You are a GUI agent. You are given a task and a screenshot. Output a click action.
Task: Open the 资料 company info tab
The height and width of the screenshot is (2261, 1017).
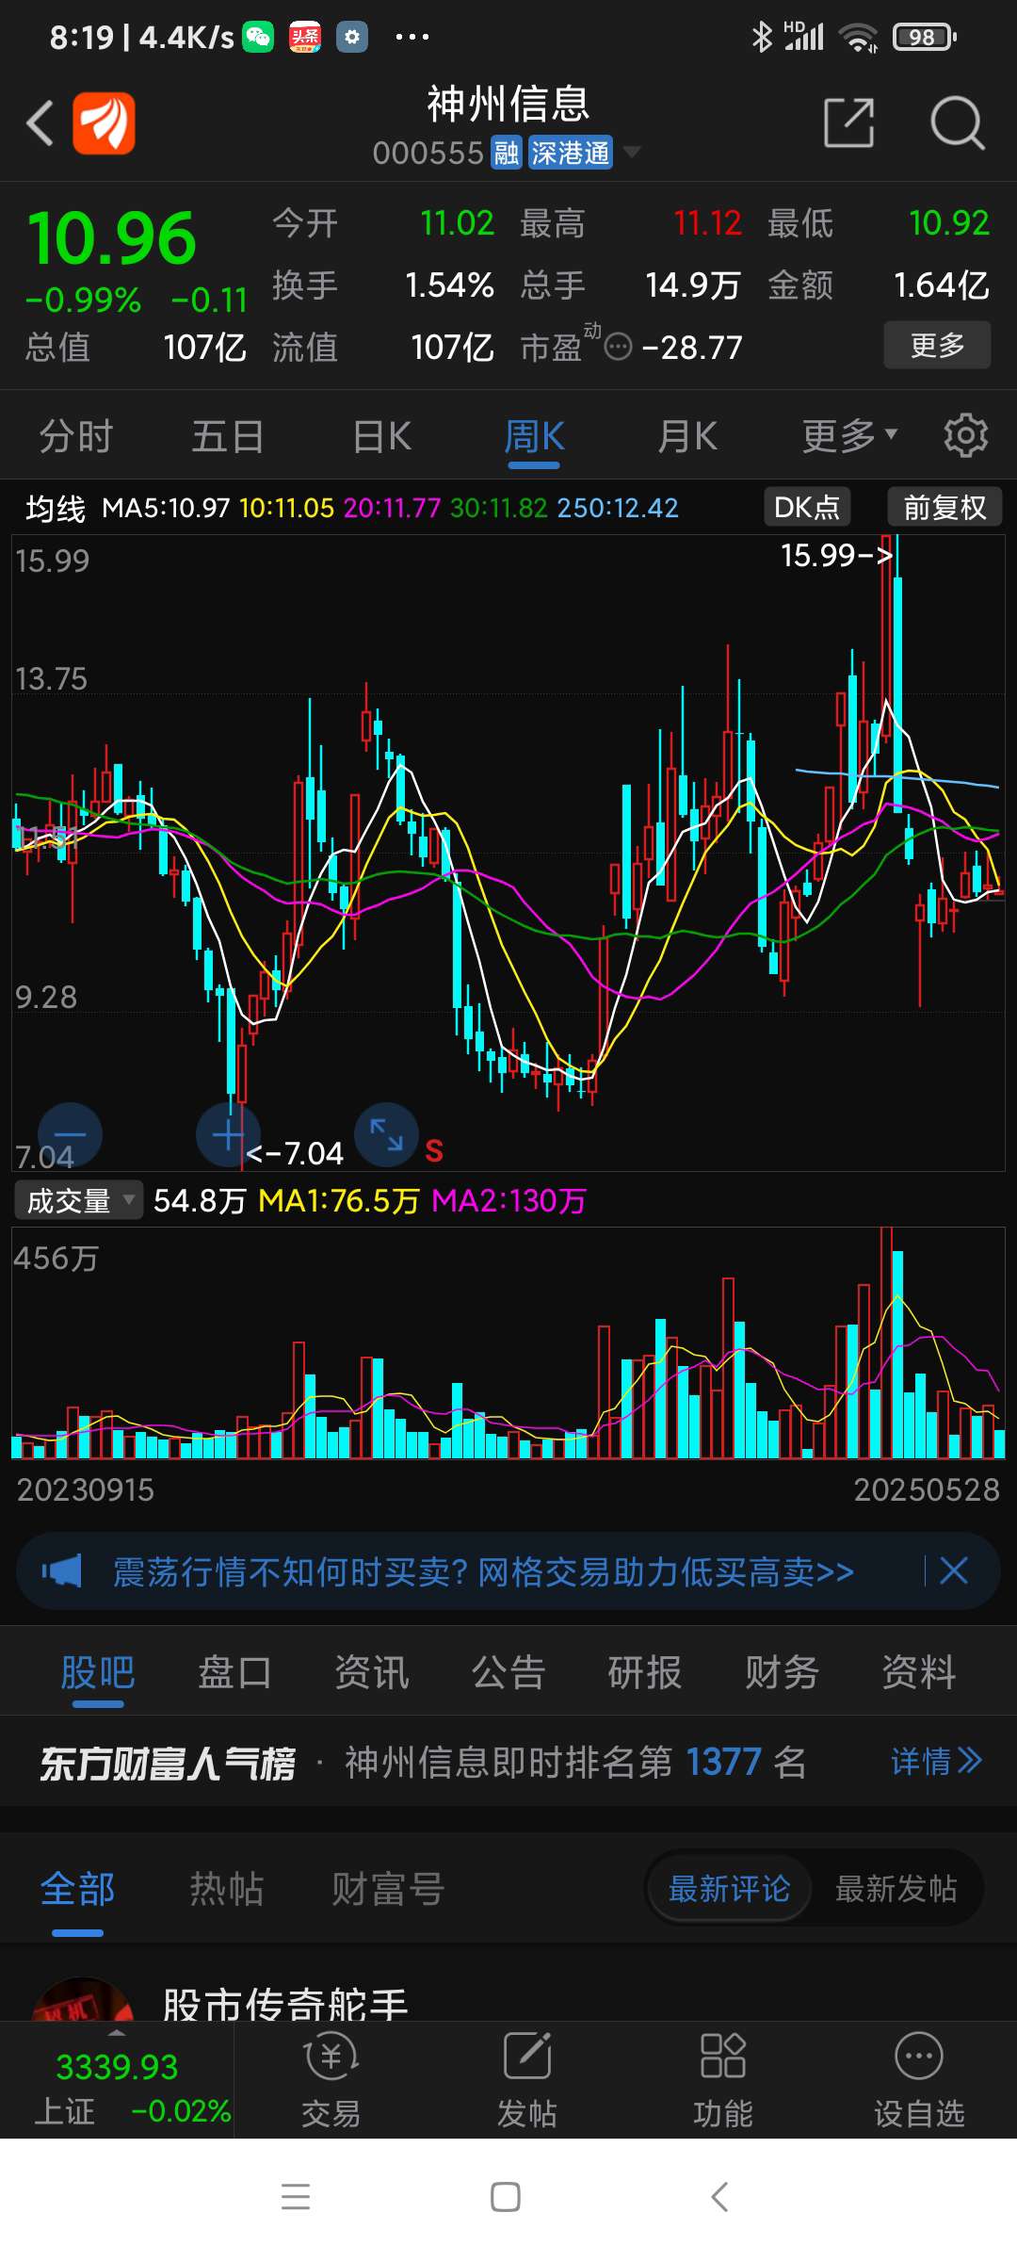click(x=919, y=1673)
